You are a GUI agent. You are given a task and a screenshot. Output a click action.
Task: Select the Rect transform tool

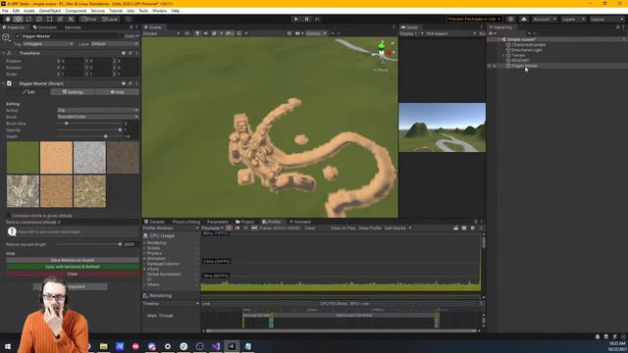pyautogui.click(x=50, y=20)
